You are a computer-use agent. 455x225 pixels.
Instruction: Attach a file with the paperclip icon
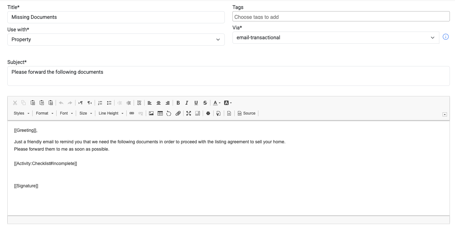click(178, 113)
